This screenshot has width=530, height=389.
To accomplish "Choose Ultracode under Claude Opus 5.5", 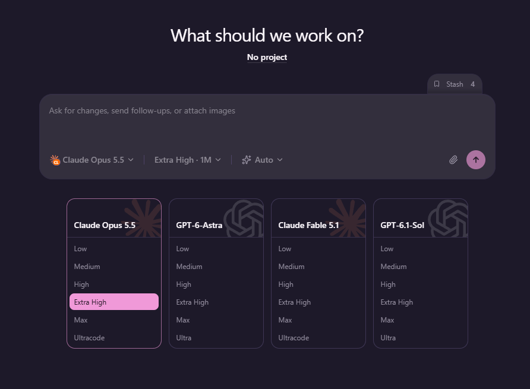I will [114, 338].
